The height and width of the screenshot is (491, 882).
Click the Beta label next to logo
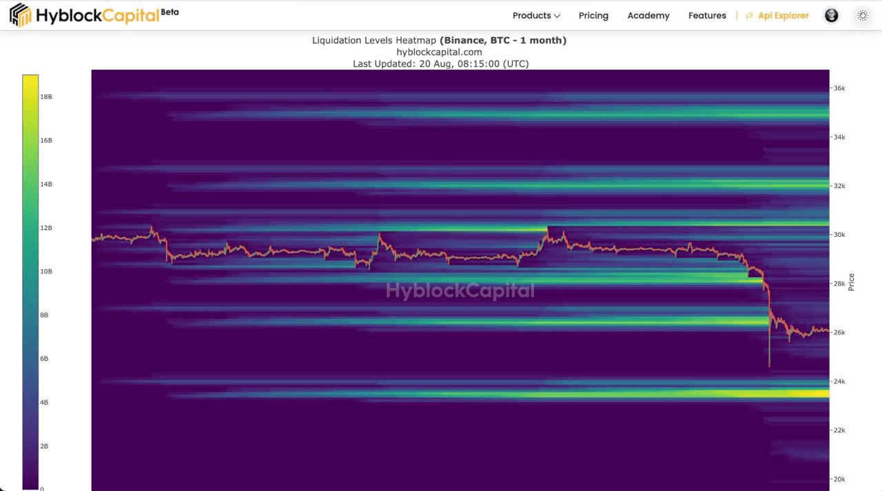tap(170, 11)
